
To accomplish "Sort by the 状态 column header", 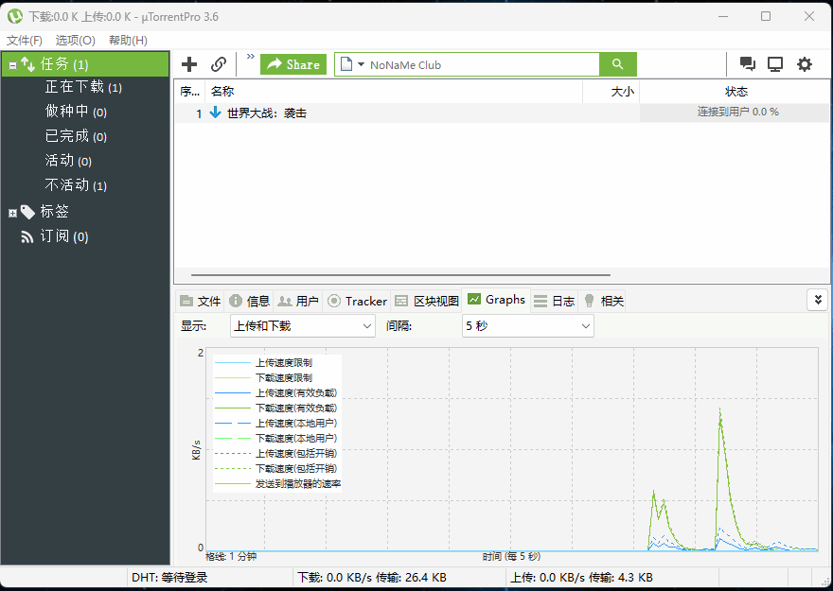I will click(735, 91).
